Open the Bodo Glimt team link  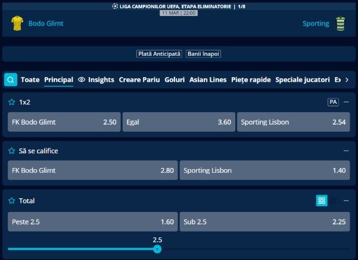coord(46,23)
